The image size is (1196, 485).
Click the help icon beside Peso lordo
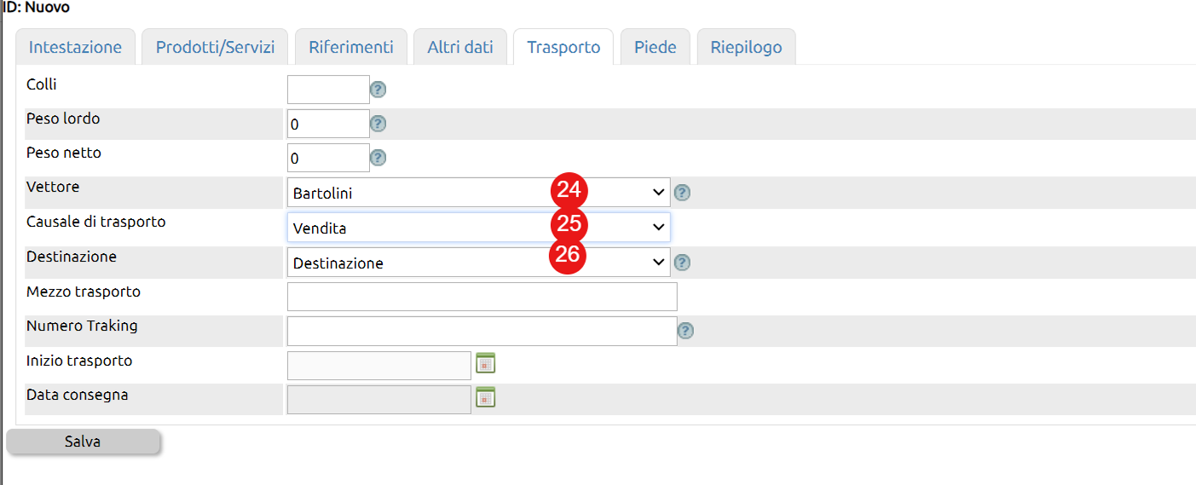[x=378, y=124]
